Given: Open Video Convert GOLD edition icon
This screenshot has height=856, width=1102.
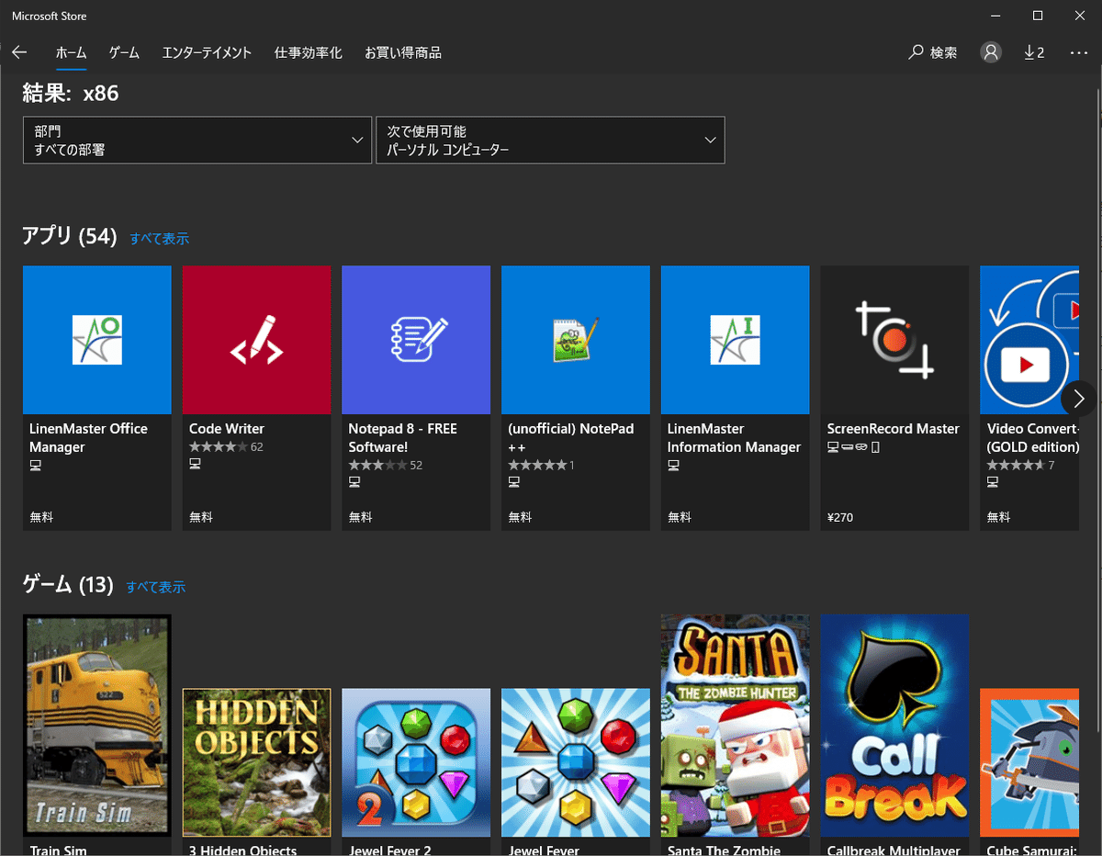Looking at the screenshot, I should tap(1029, 340).
